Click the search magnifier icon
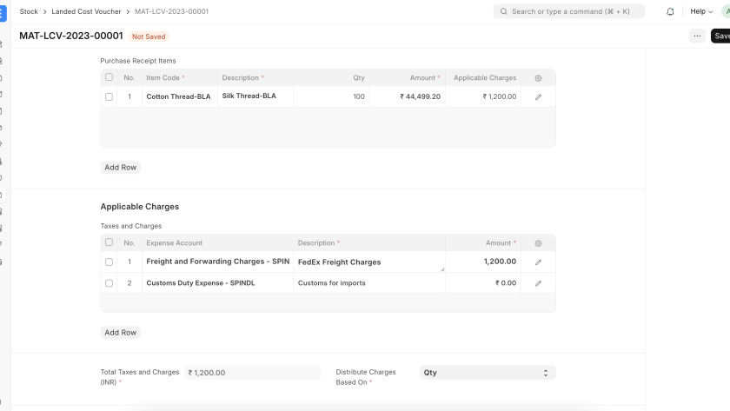This screenshot has height=411, width=730. coord(503,11)
